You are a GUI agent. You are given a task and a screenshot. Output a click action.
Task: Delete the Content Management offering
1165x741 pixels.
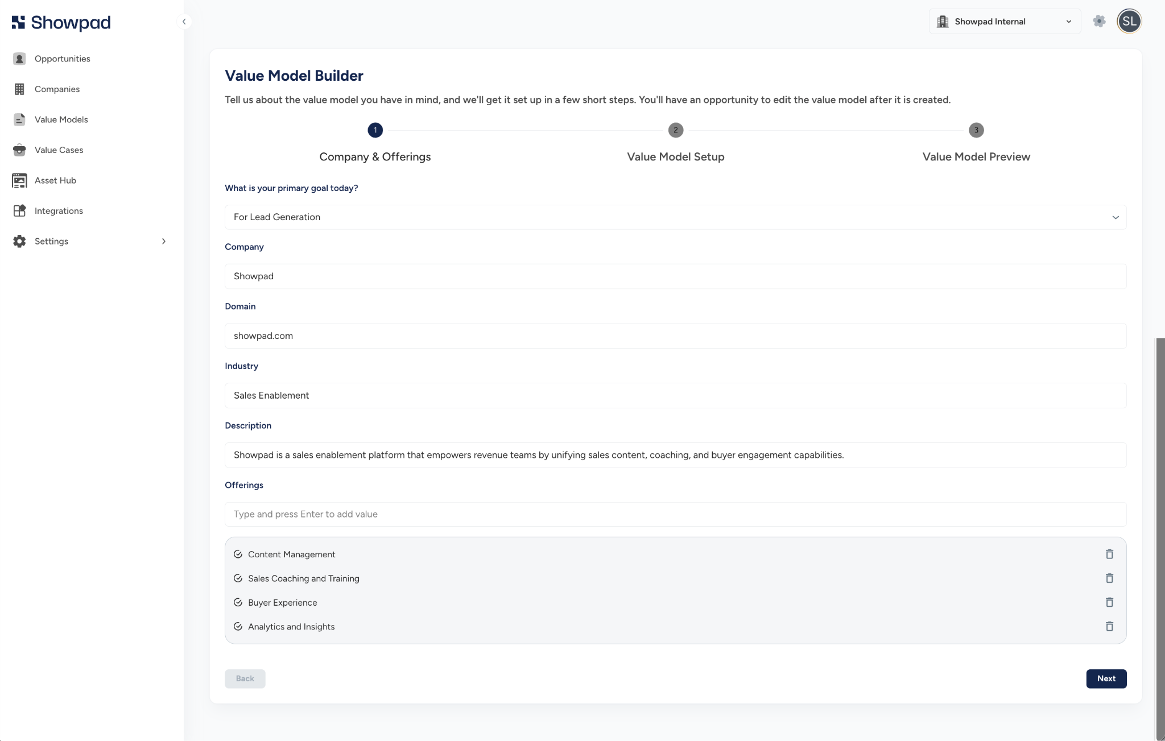tap(1109, 554)
